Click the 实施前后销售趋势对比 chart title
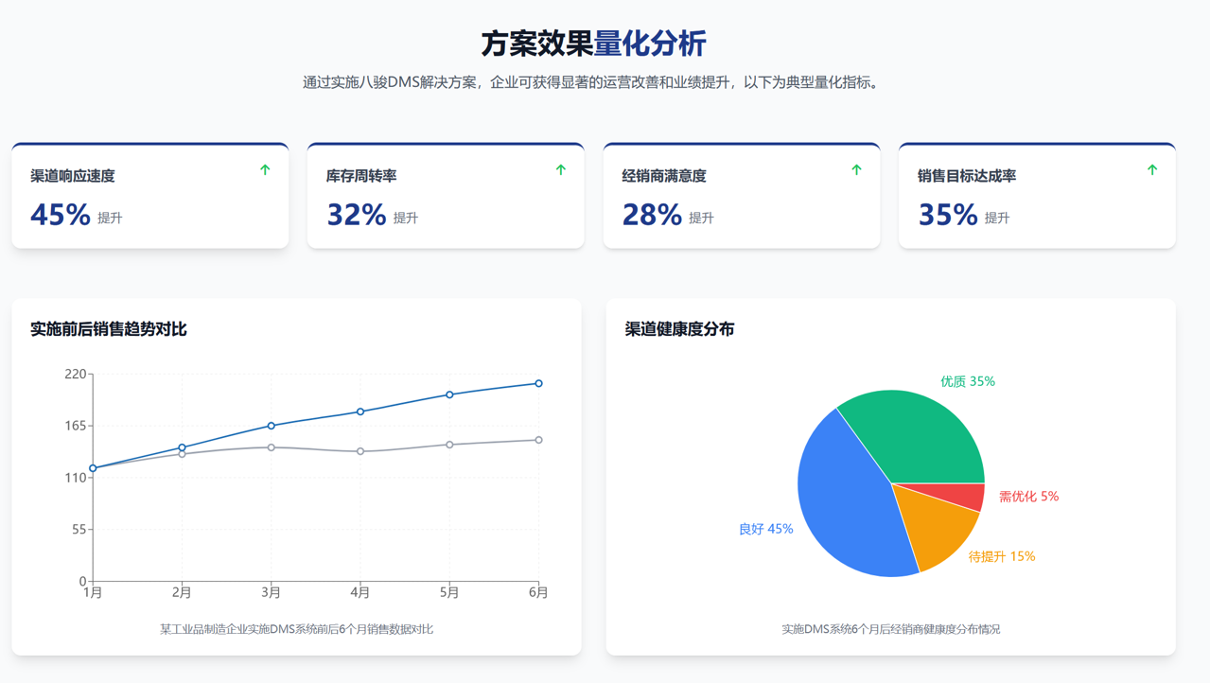 point(109,329)
